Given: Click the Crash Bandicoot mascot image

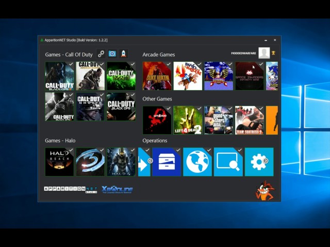Looking at the screenshot, I should (x=265, y=191).
